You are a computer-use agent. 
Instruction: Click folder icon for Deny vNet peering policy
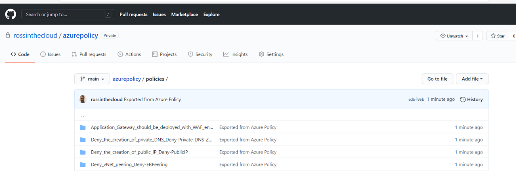83,164
